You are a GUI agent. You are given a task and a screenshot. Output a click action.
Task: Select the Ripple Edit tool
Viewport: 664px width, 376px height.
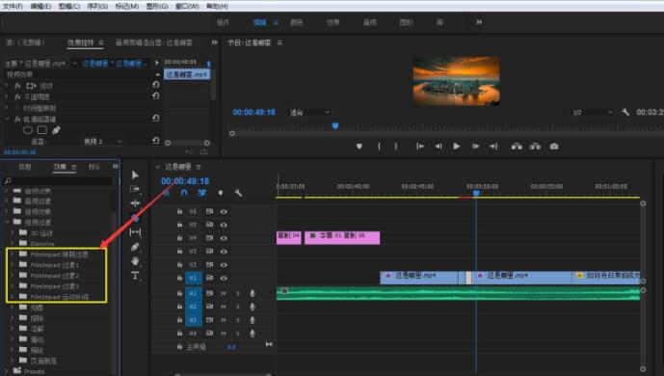coord(135,203)
